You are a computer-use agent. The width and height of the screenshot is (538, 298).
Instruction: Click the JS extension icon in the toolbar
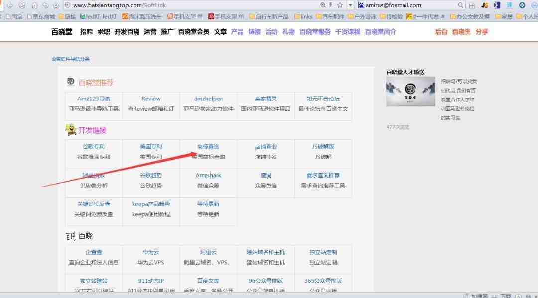click(x=485, y=5)
